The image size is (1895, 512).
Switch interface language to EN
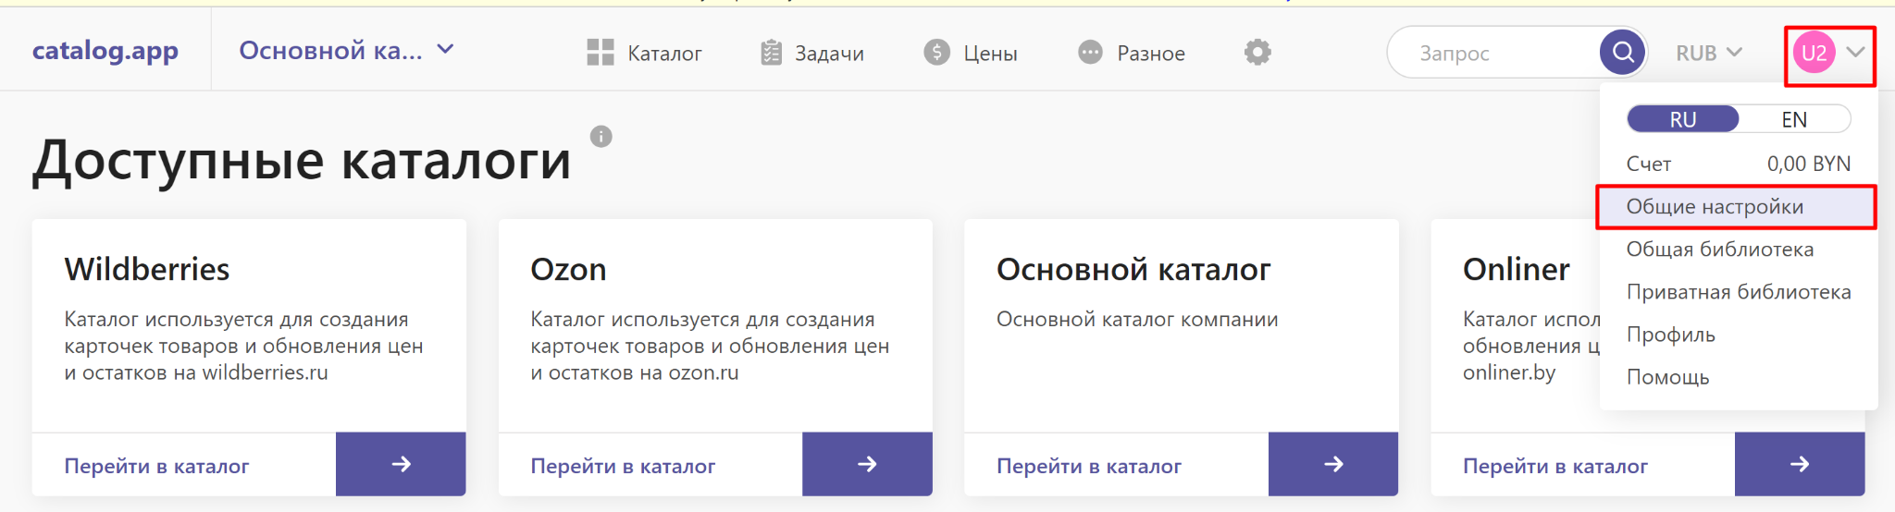click(1794, 119)
